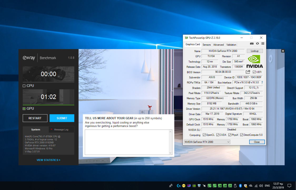Open the clock showing 25/3/2019

278,186
